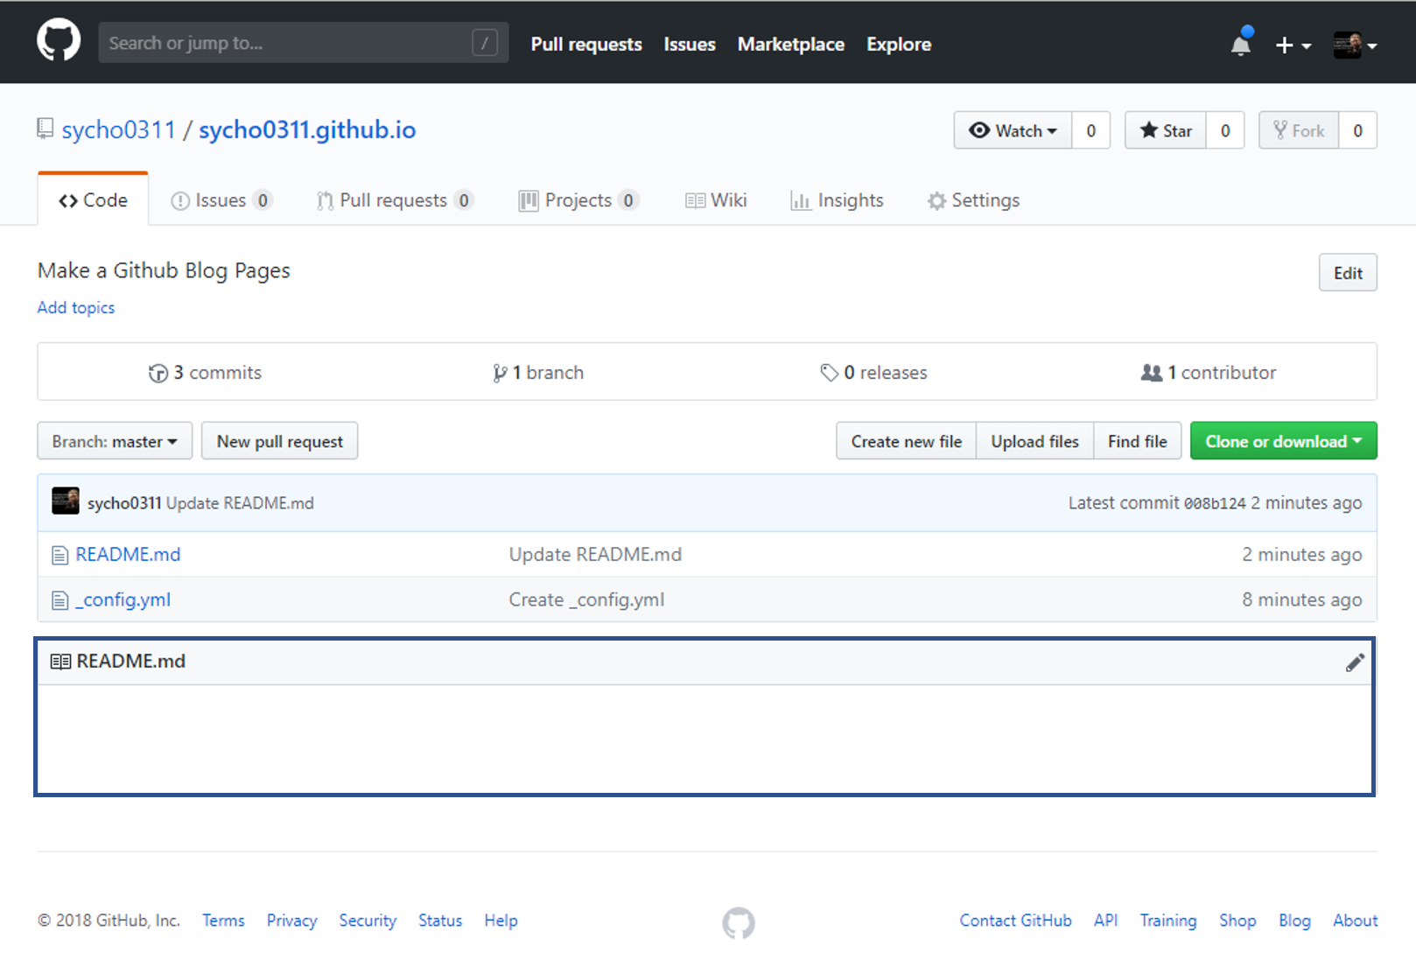Open the Clone or download dropdown

[x=1284, y=441]
